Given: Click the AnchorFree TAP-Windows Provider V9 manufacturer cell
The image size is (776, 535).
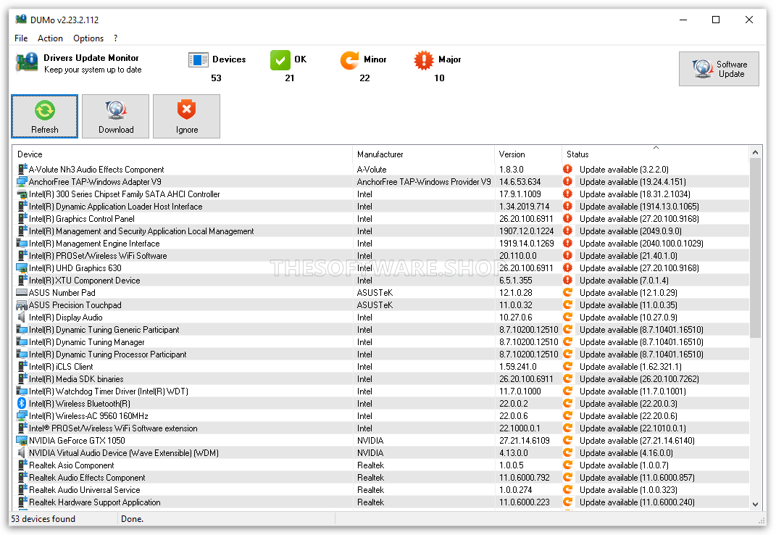Looking at the screenshot, I should click(424, 181).
